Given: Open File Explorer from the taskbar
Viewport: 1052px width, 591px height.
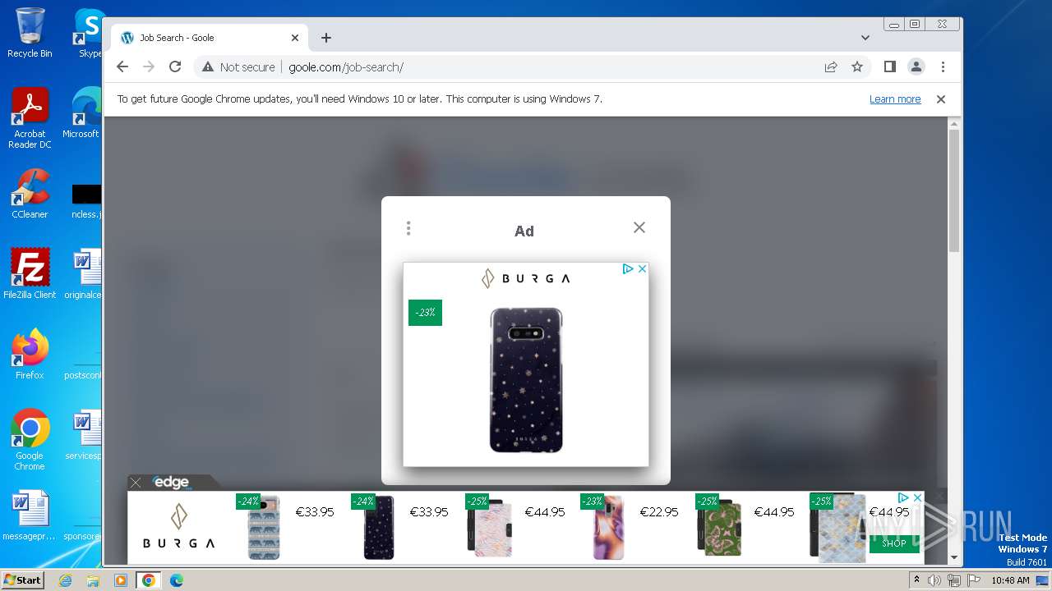Looking at the screenshot, I should [x=93, y=580].
